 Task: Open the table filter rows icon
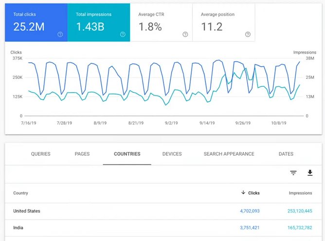[x=293, y=173]
